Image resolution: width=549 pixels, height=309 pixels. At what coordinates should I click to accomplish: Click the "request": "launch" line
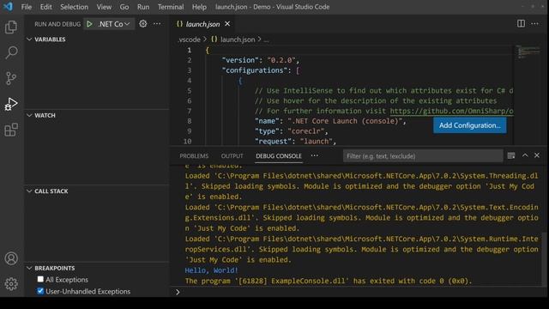(295, 141)
